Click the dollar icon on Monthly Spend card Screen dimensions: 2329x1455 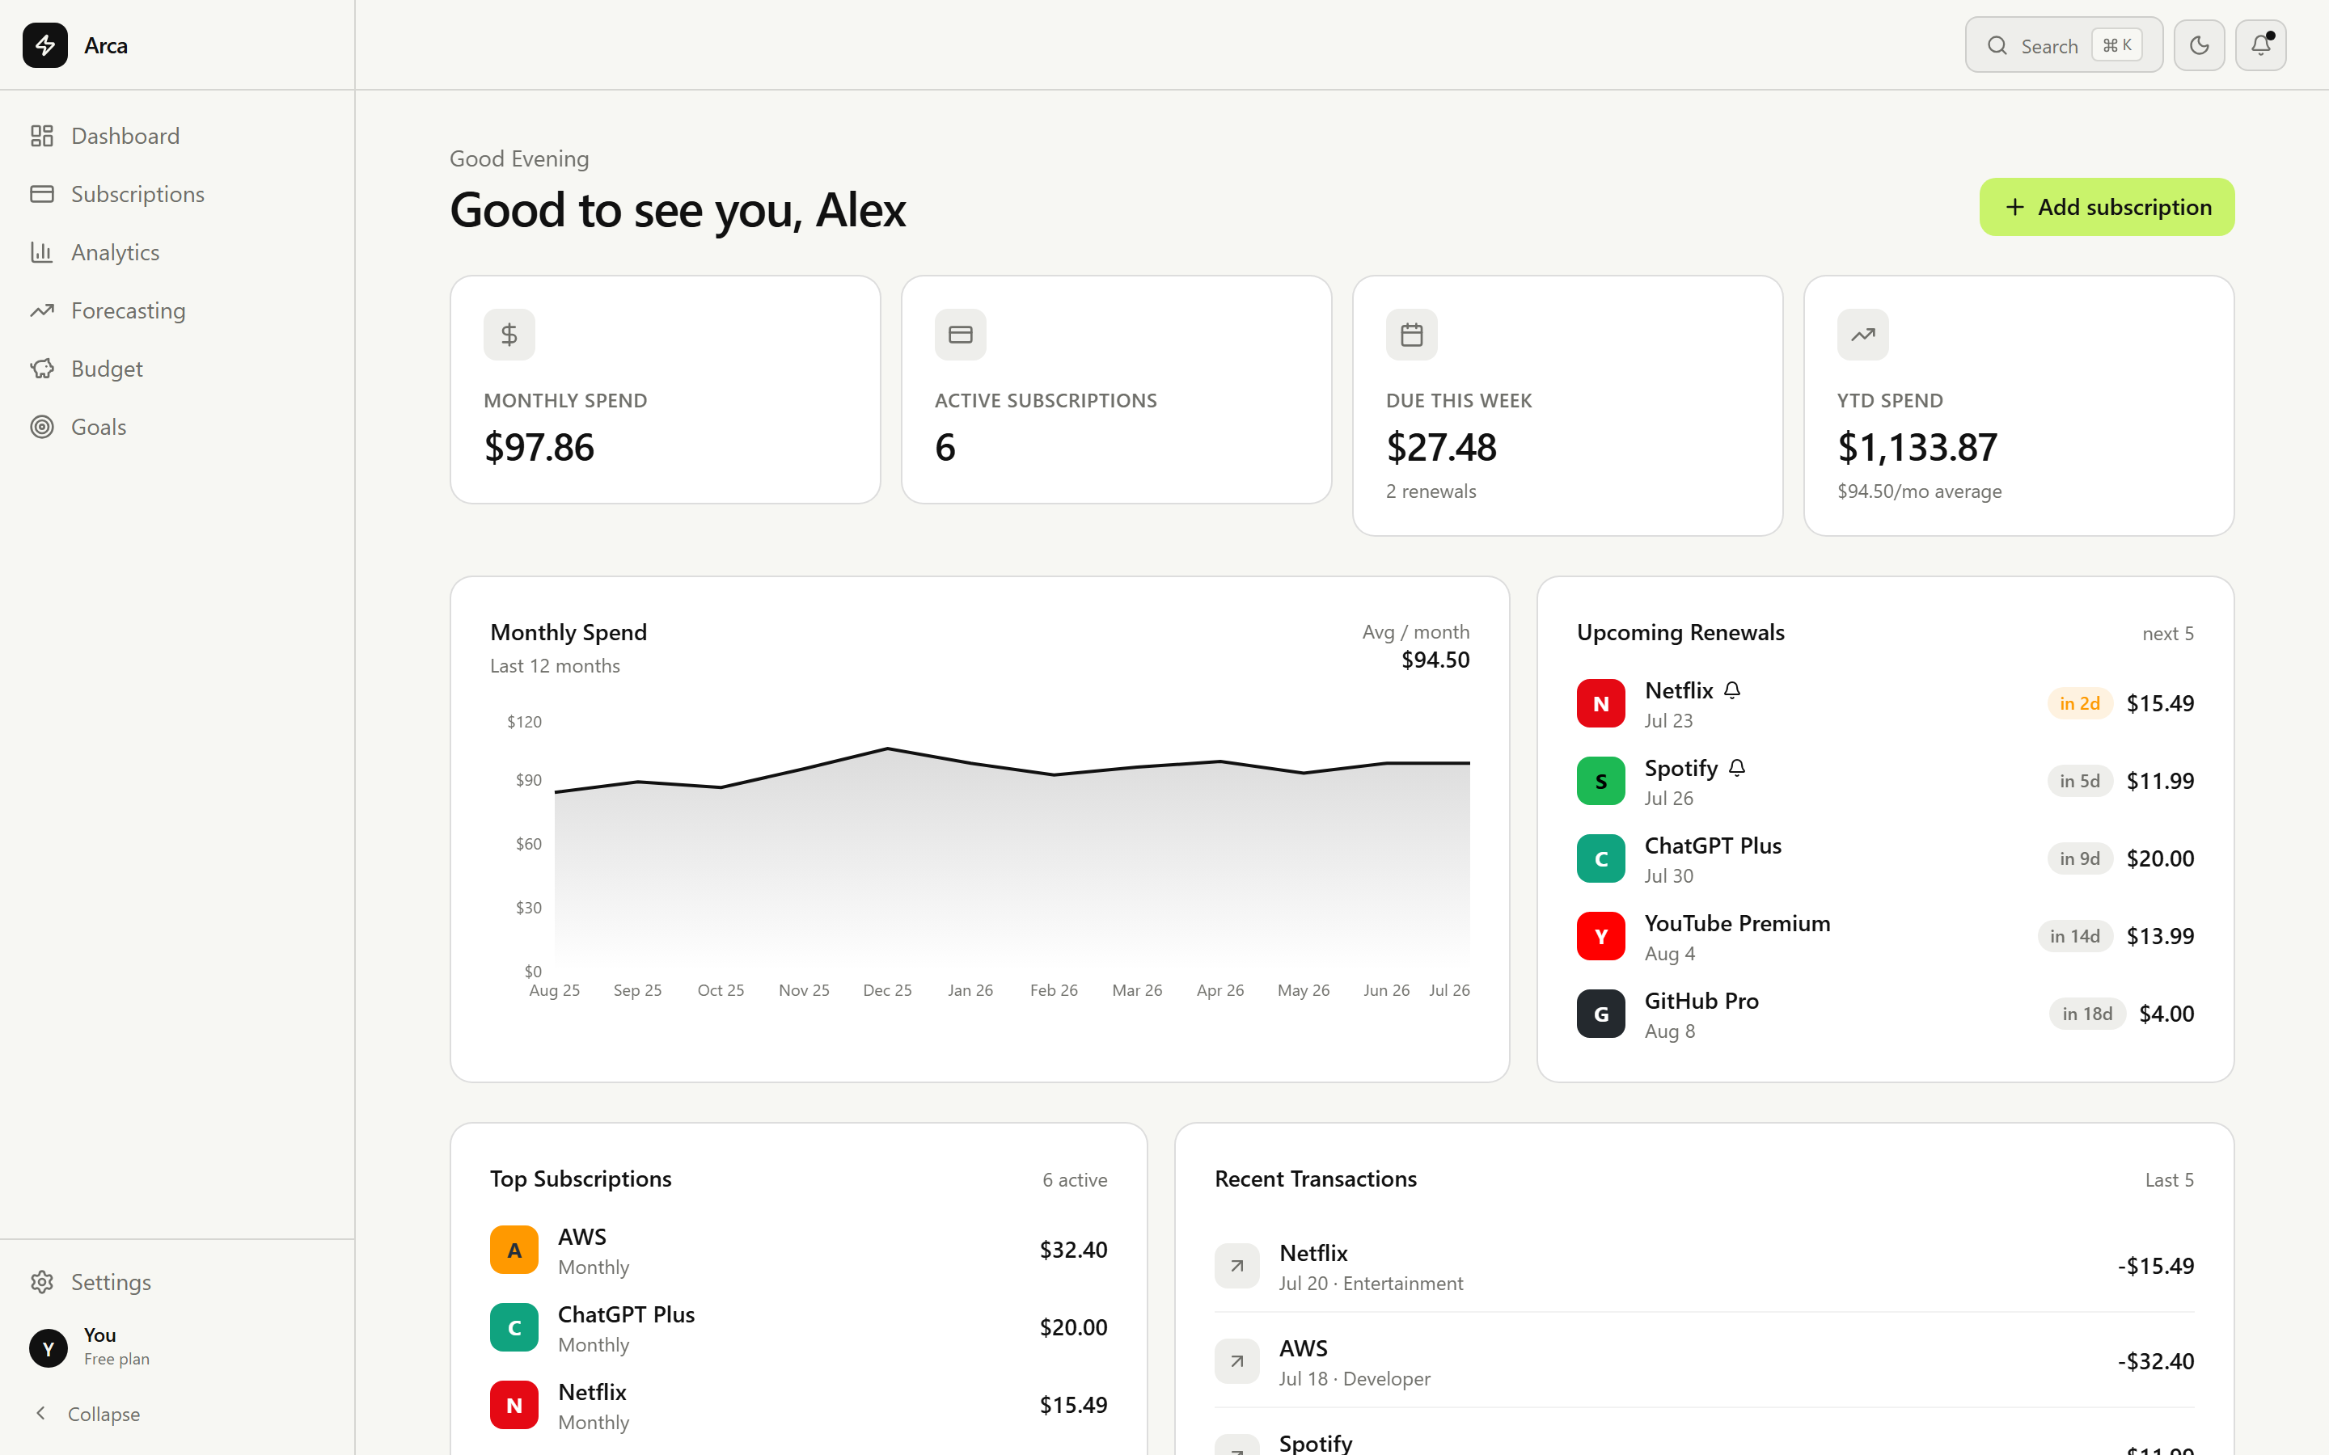coord(509,335)
